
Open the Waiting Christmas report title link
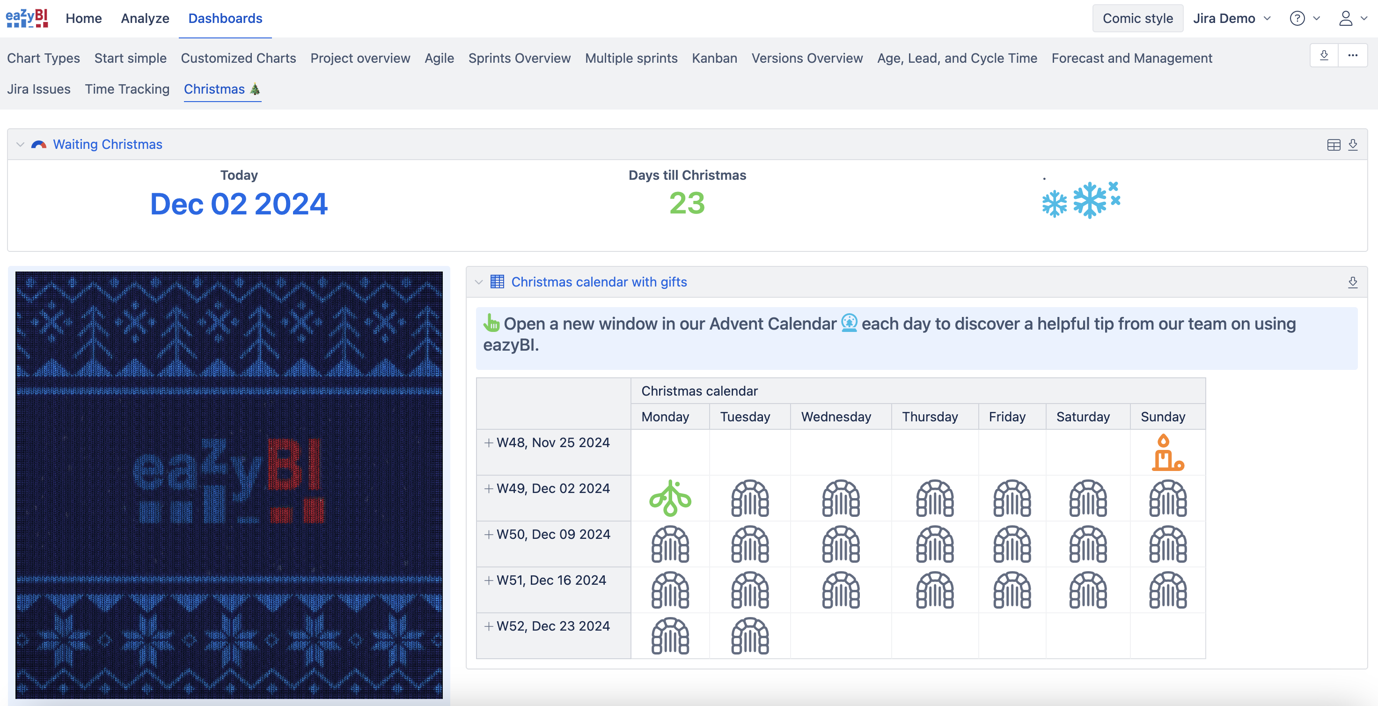pos(108,144)
